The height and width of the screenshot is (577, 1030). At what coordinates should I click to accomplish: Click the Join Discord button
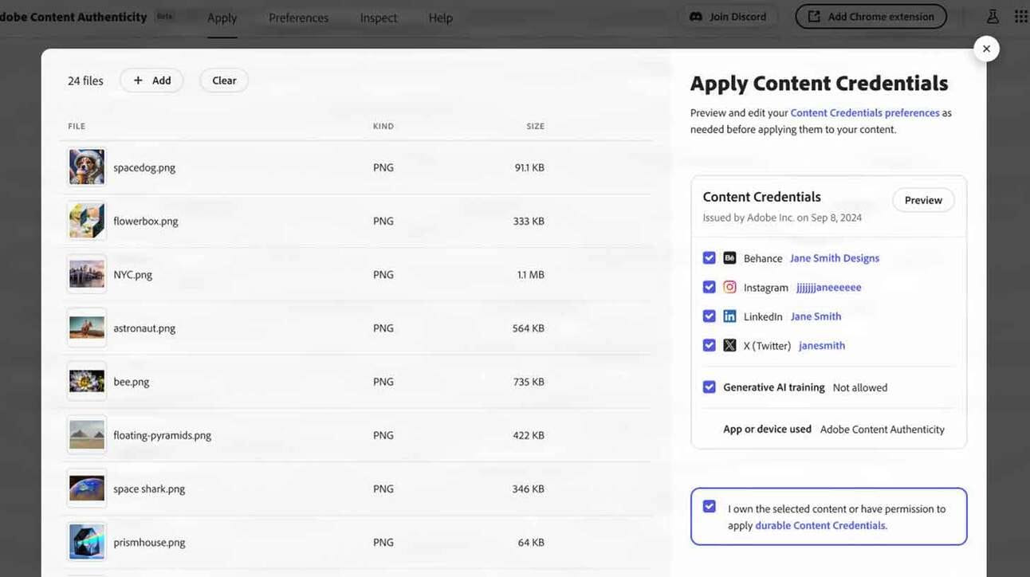(728, 17)
